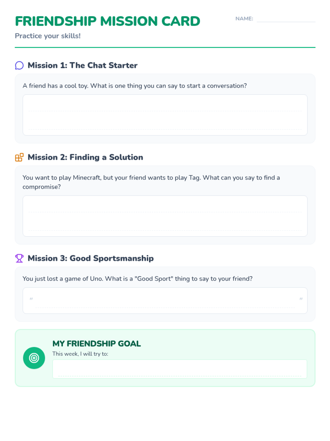The height and width of the screenshot is (441, 330).
Task: Select the Friendship Mission Card title
Action: click(108, 21)
